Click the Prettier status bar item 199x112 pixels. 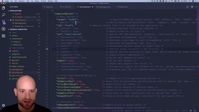coord(184,111)
